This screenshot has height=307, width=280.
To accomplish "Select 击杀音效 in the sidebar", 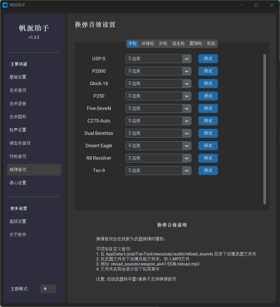I will pos(18,90).
